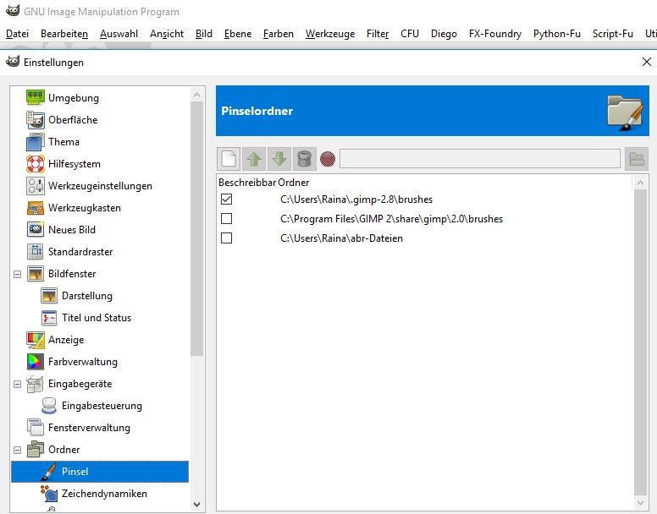Open the Werkzeuge menu
The image size is (657, 514).
330,34
